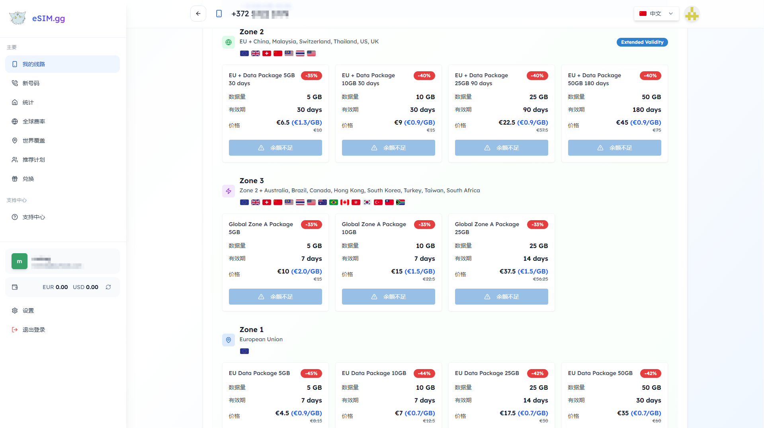Viewport: 764px width, 428px height.
Task: Click the Zone 1 location pin icon
Action: tap(229, 340)
